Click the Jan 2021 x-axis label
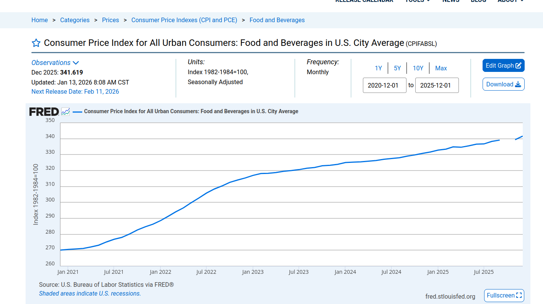Viewport: 543px width, 304px height. tap(68, 272)
